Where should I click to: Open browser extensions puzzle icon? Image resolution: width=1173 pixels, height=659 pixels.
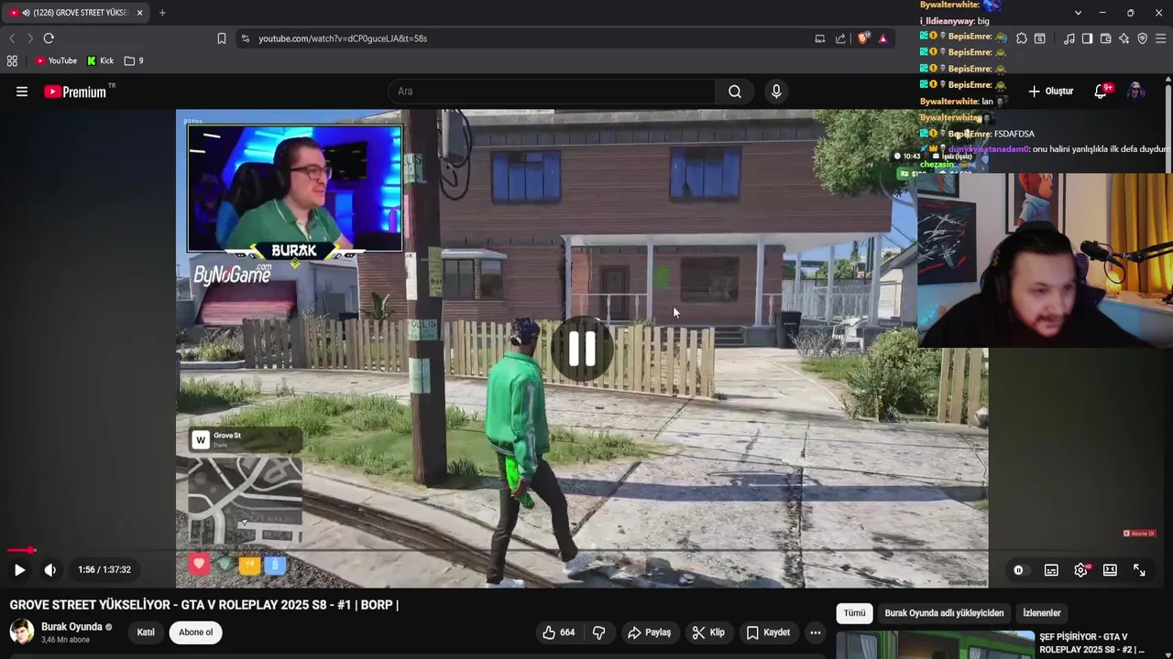1022,38
